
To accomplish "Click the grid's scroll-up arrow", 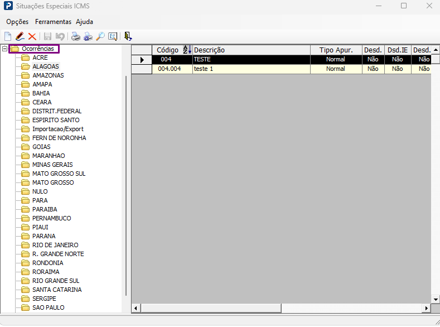I will click(x=436, y=50).
